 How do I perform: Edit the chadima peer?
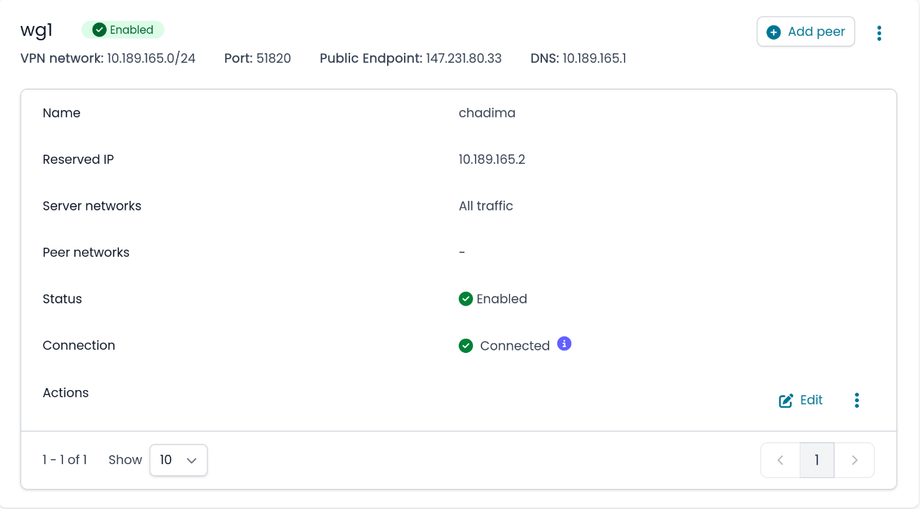[x=801, y=400]
